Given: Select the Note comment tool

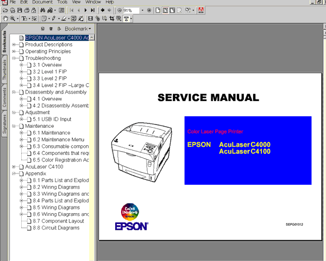Looking at the screenshot, I should (44, 18).
